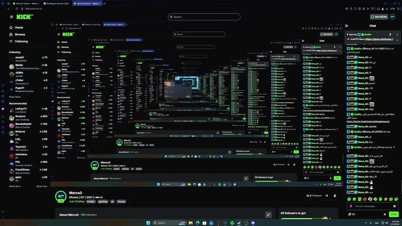The image size is (402, 226).
Task: Click the pushpin icon on the pinned message
Action: (x=390, y=35)
